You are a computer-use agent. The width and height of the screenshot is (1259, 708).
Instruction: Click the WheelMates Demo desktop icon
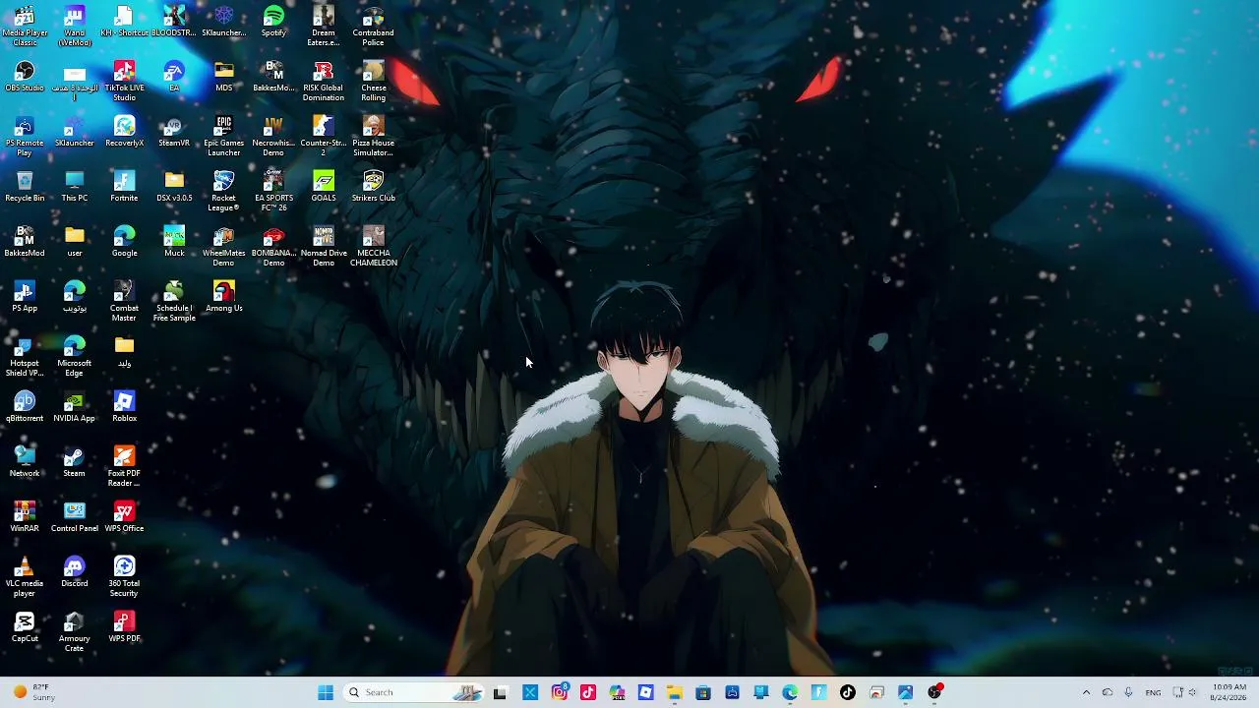tap(223, 247)
